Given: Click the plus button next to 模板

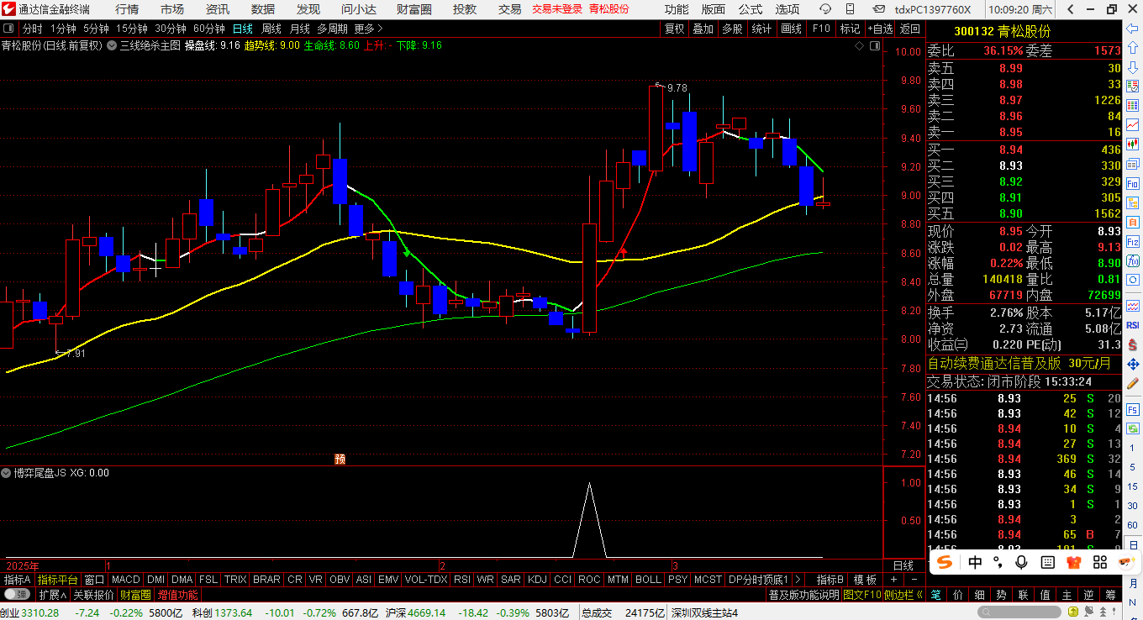Looking at the screenshot, I should pyautogui.click(x=893, y=580).
